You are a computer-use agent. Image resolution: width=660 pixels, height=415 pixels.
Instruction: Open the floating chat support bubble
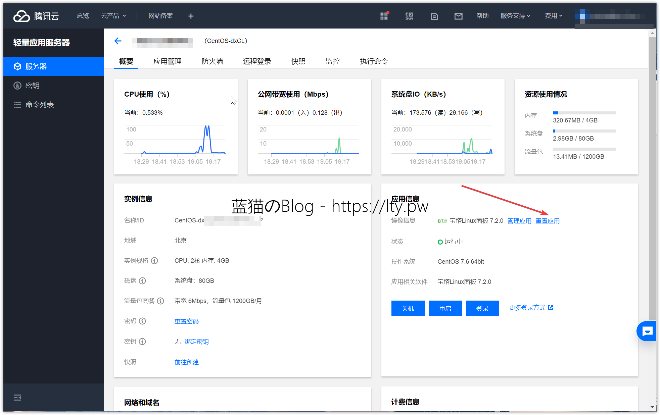coord(647,331)
